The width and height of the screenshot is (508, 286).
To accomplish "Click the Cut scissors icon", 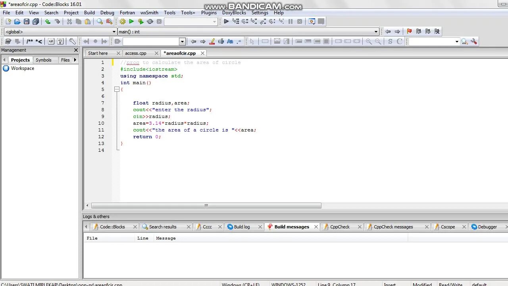I will (x=69, y=21).
